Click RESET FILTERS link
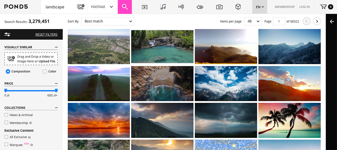337x150 pixels. pos(46,35)
